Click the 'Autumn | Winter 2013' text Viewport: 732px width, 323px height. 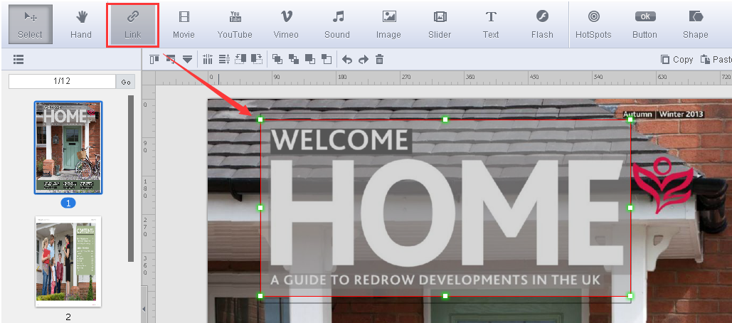663,114
